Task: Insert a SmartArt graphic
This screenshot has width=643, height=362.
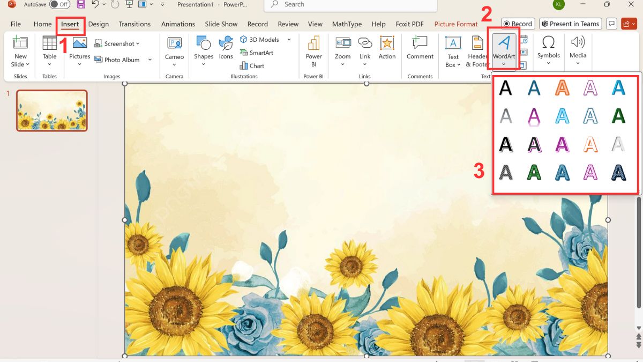Action: [x=257, y=53]
